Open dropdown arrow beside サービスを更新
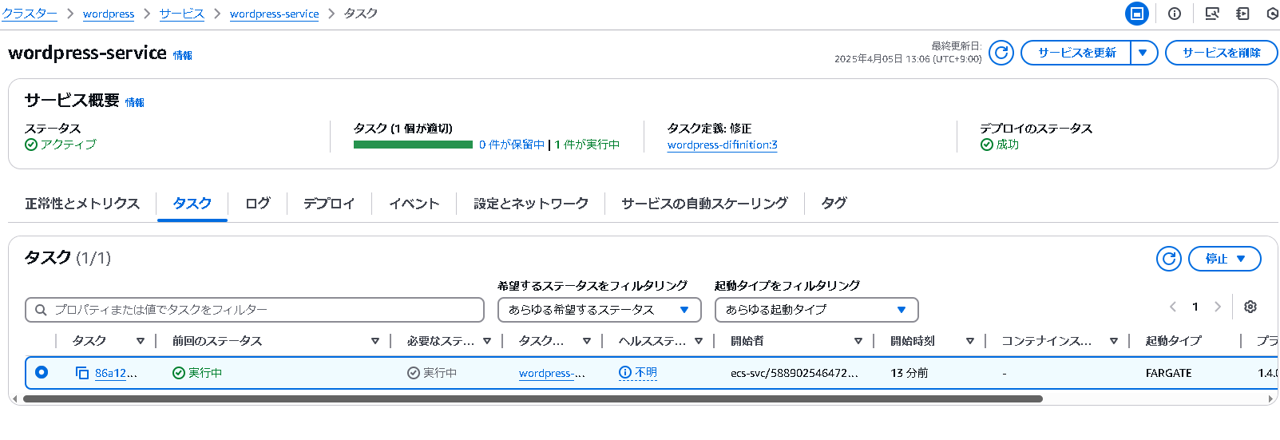This screenshot has width=1280, height=440. pyautogui.click(x=1143, y=53)
